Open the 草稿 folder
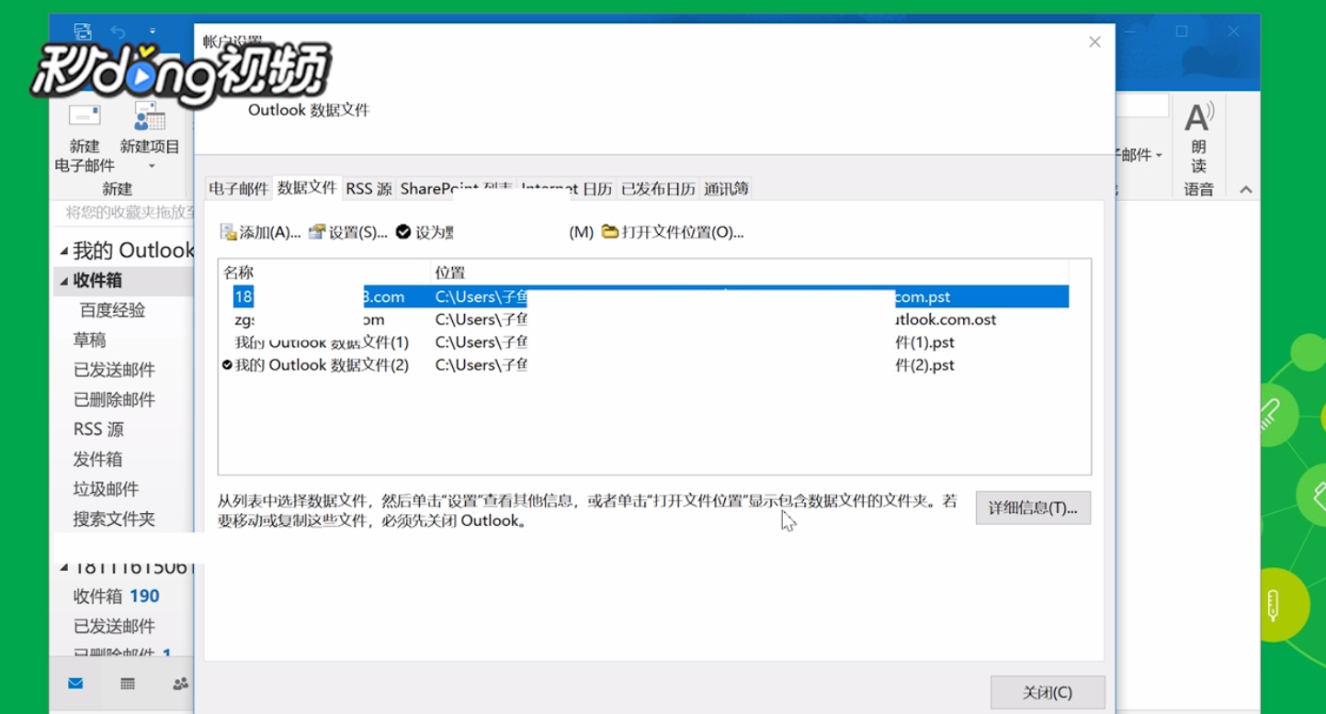This screenshot has height=714, width=1326. click(89, 340)
